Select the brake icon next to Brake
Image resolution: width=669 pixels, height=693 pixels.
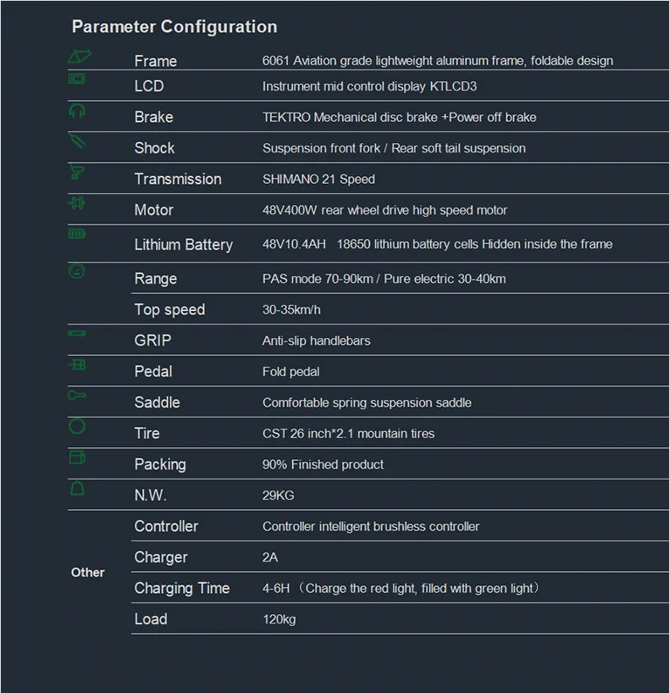click(77, 110)
